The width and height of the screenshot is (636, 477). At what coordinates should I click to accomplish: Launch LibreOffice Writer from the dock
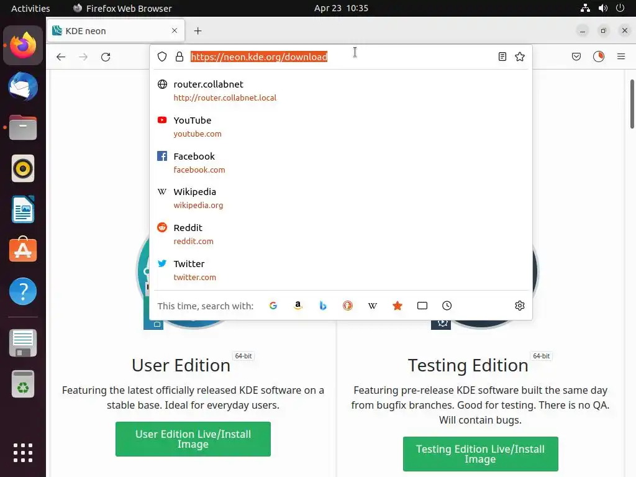(x=23, y=209)
